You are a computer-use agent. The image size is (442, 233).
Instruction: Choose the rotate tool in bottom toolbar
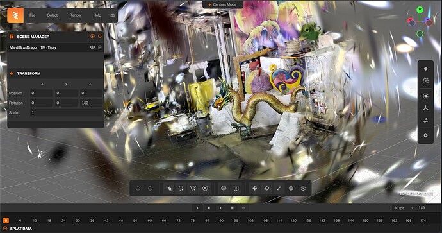coord(266,188)
